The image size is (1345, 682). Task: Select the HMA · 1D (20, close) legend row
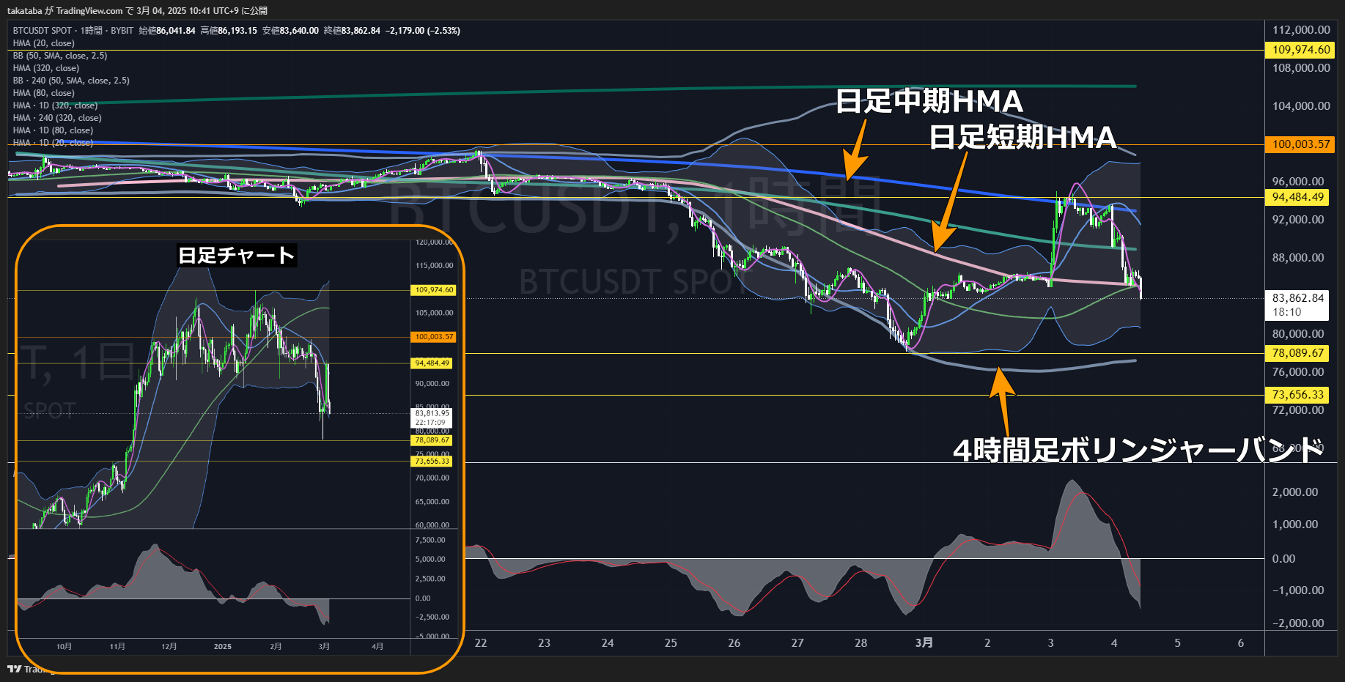coord(53,143)
